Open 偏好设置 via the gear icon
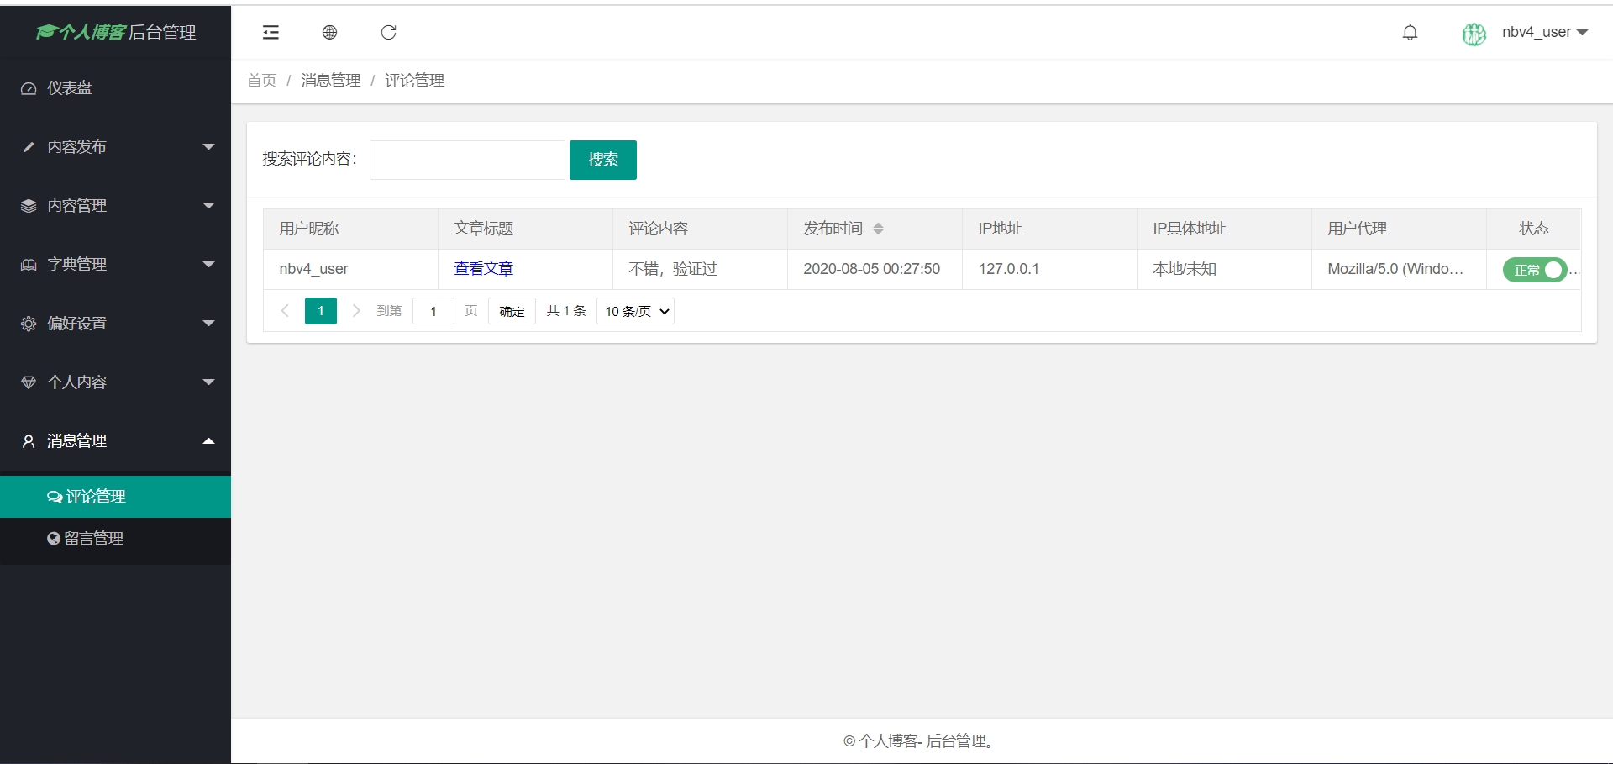1613x764 pixels. pyautogui.click(x=28, y=323)
